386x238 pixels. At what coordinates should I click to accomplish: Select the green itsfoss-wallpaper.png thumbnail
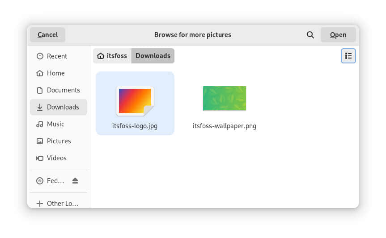[x=224, y=98]
